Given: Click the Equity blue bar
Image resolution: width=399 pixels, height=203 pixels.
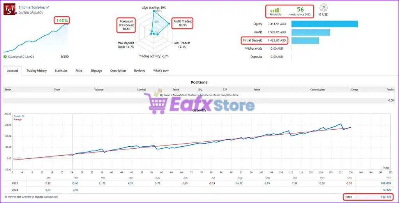Looking at the screenshot, I should tap(325, 24).
